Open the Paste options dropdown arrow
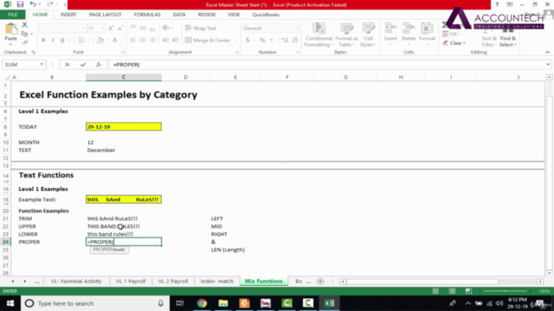Image resolution: width=554 pixels, height=311 pixels. coord(10,44)
